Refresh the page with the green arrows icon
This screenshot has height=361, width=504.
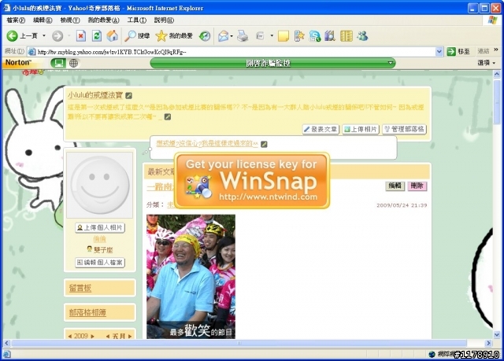(x=97, y=36)
